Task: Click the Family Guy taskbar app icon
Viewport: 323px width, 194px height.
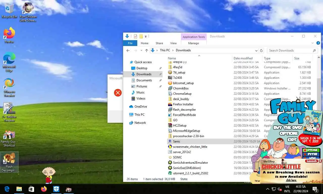Action: [68, 189]
